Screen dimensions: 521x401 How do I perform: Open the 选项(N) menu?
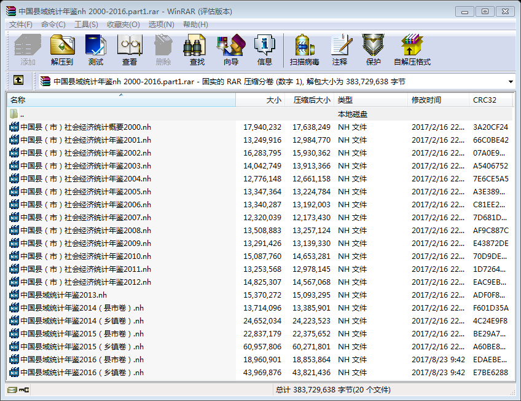pyautogui.click(x=161, y=25)
